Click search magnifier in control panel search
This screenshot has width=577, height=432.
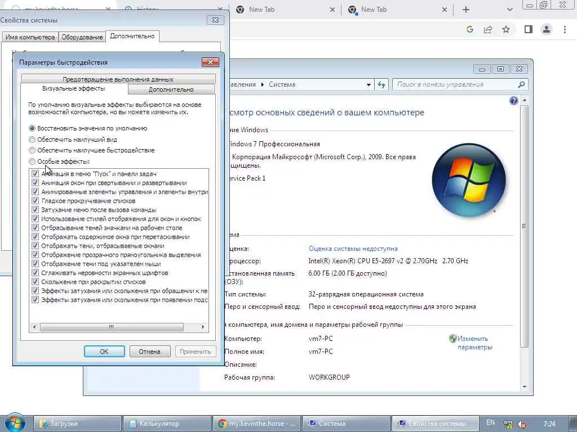click(x=521, y=84)
